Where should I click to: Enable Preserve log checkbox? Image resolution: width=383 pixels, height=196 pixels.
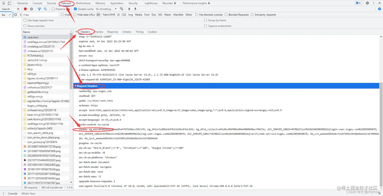coord(53,9)
